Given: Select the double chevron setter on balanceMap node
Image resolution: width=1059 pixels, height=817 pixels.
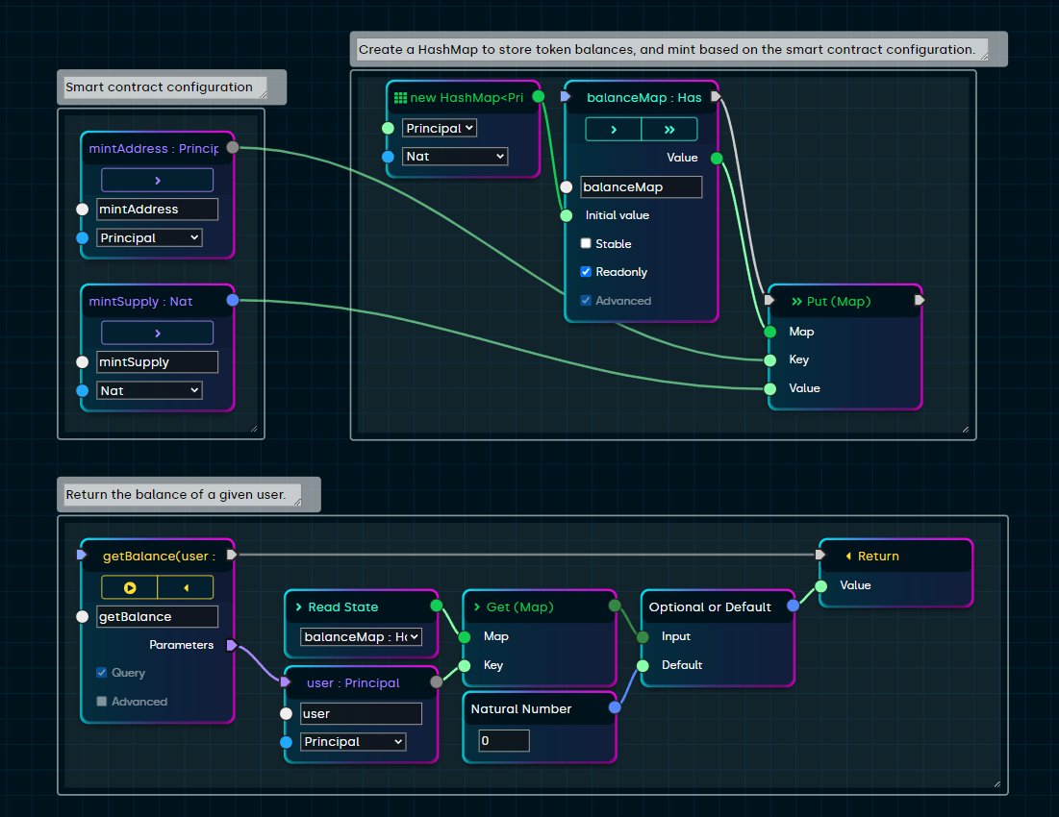Looking at the screenshot, I should click(670, 128).
